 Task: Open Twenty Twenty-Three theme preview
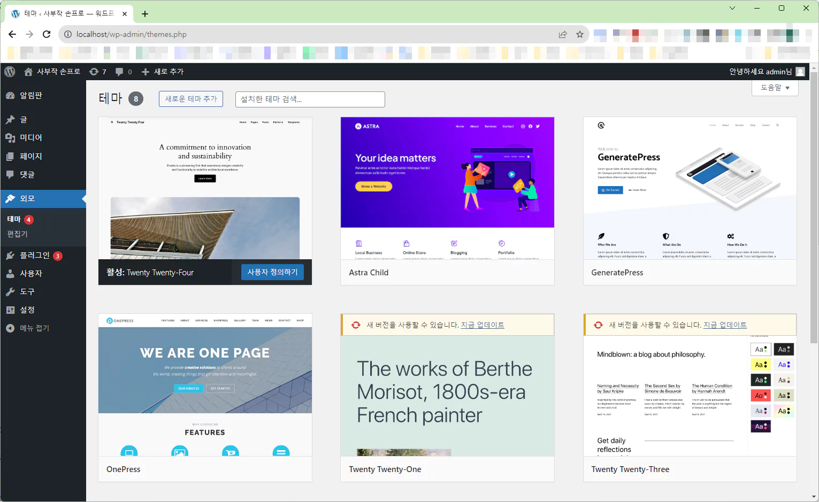click(690, 396)
